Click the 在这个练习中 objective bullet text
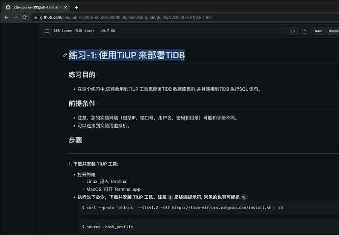Viewport: 339px width, 235px height. (169, 89)
